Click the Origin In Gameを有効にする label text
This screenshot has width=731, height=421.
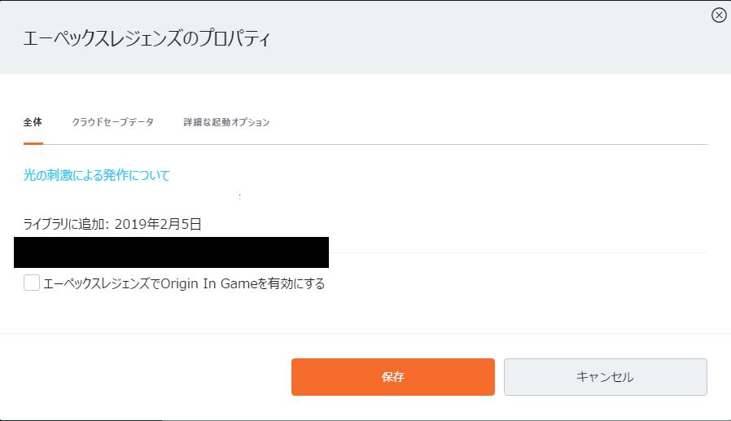(184, 283)
